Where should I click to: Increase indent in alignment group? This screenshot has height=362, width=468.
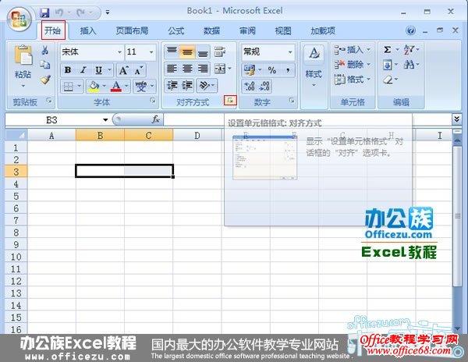coord(187,85)
